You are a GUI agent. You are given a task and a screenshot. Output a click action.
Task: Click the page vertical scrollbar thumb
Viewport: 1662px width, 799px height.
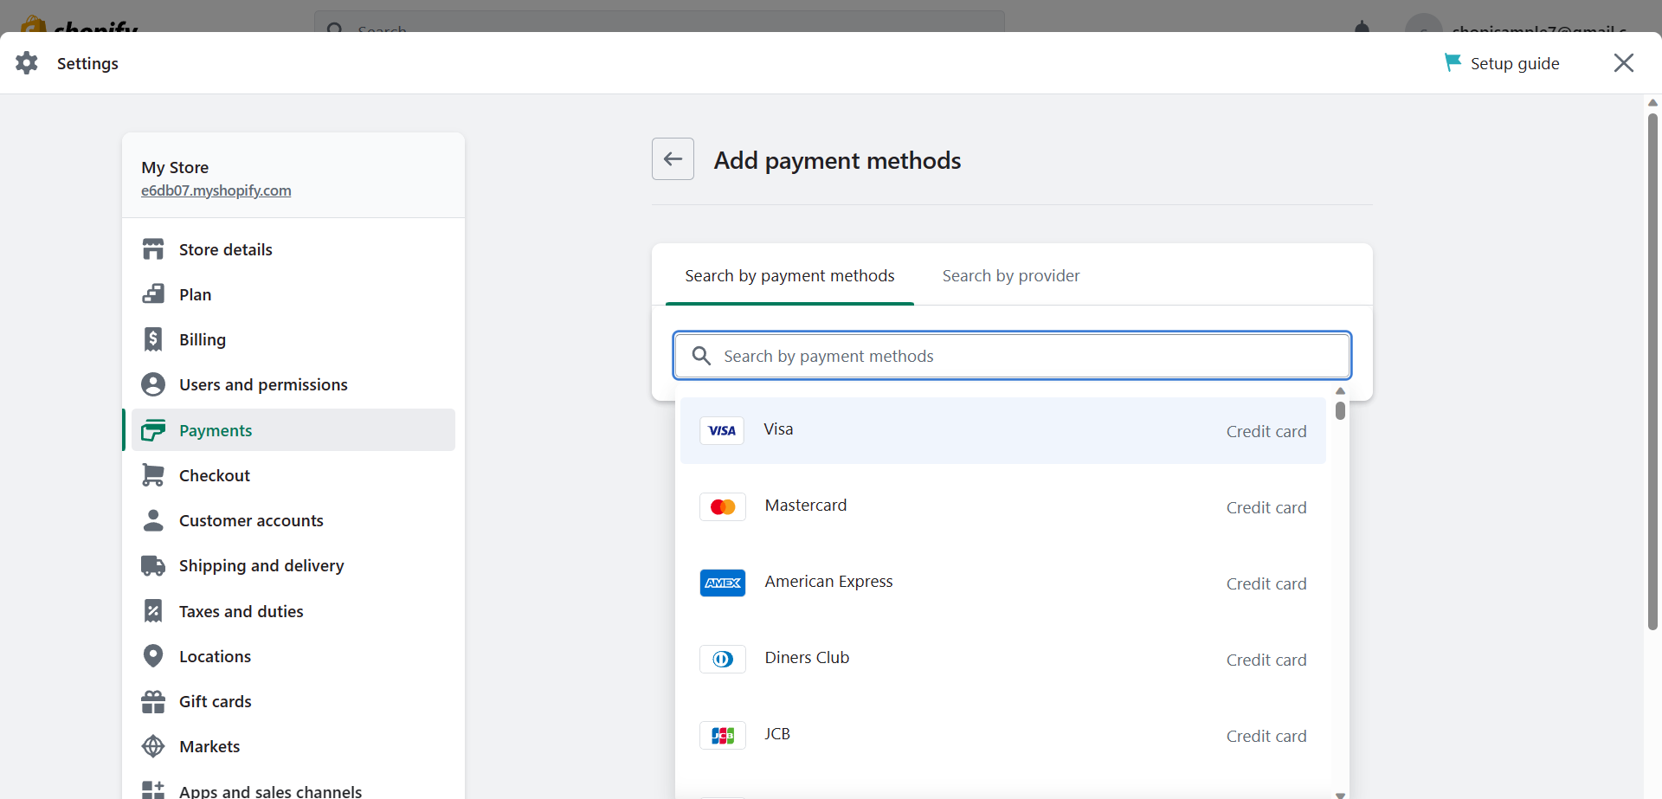[x=1652, y=371]
